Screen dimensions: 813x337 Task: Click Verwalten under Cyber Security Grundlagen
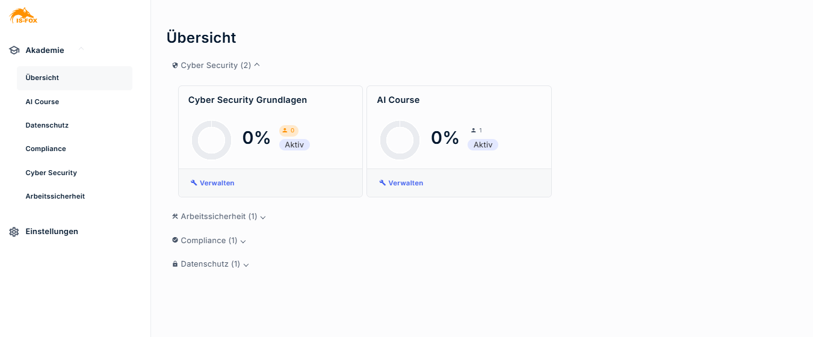pos(212,183)
